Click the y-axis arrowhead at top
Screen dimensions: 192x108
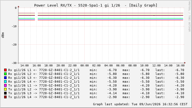(18, 7)
